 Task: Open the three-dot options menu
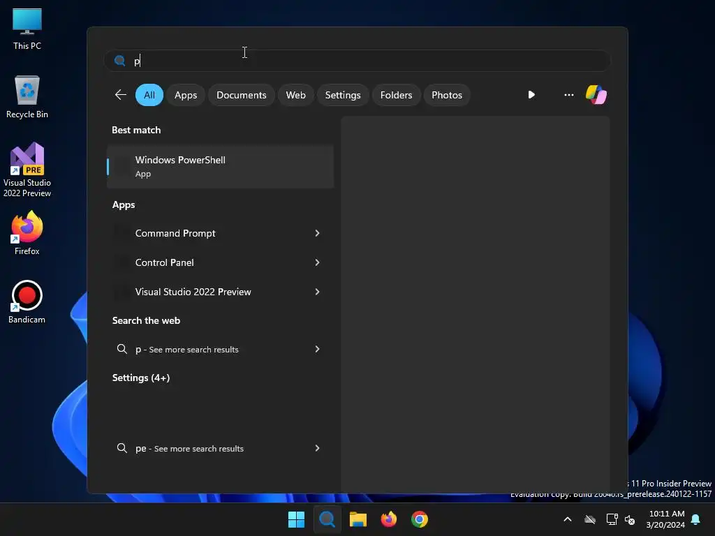pos(568,95)
